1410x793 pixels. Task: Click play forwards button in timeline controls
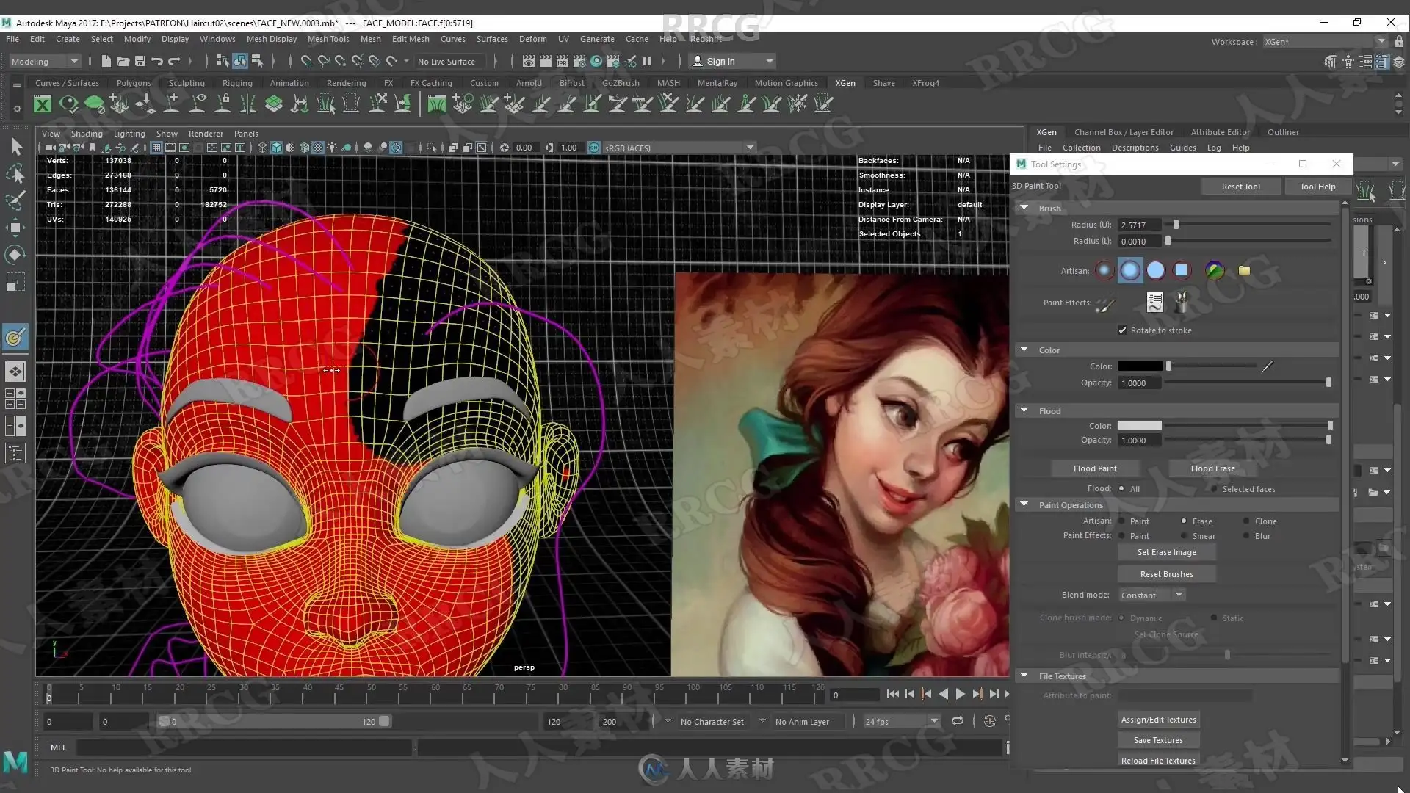(960, 694)
